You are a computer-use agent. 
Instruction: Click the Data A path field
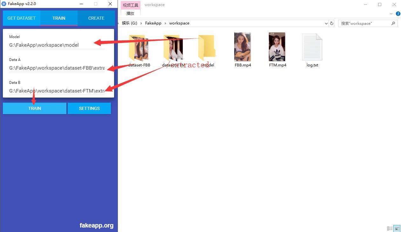pyautogui.click(x=57, y=68)
